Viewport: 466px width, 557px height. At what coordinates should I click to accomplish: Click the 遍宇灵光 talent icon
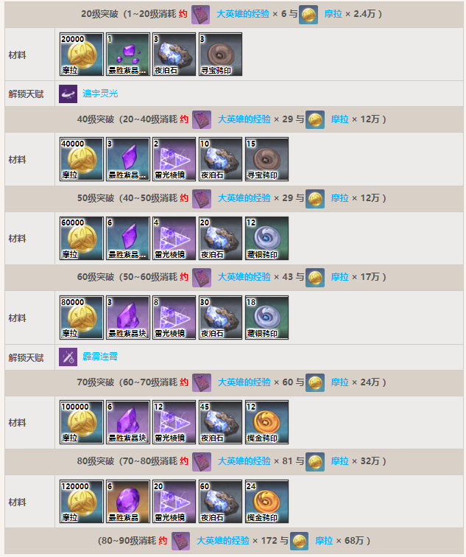click(68, 94)
